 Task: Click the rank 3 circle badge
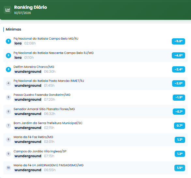8,70
